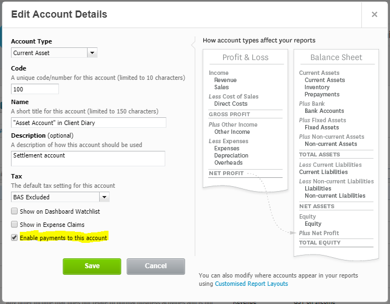Click the account Name text field
The width and height of the screenshot is (390, 304).
point(89,122)
